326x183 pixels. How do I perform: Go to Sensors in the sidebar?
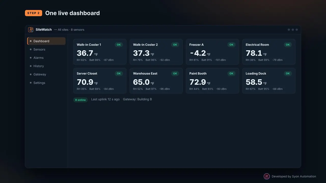46,50
